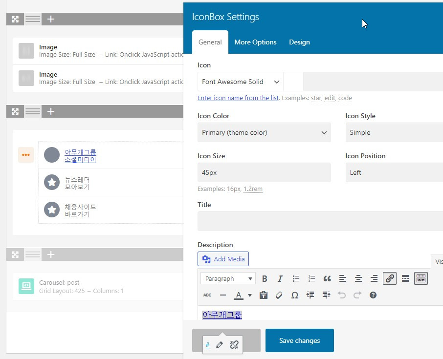Click into the icon name input field
The height and width of the screenshot is (359, 443).
(373, 82)
